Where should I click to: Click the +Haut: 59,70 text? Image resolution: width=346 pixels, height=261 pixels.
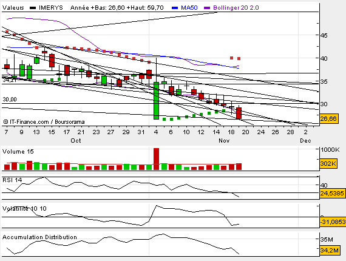tap(145, 8)
